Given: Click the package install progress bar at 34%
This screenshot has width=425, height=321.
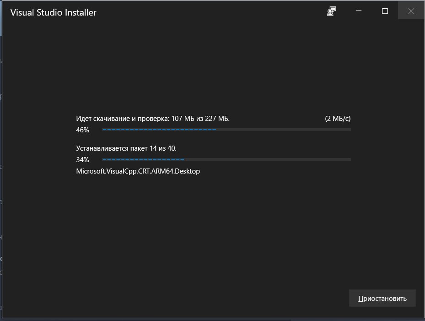Looking at the screenshot, I should (226, 159).
